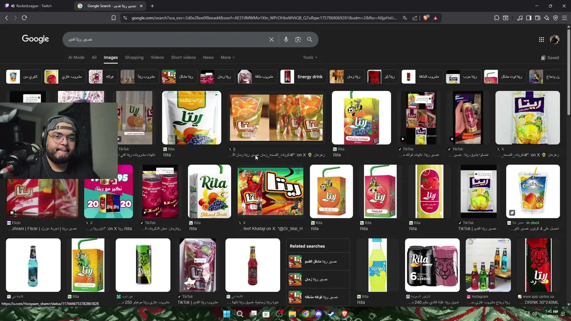This screenshot has width=571, height=321.
Task: Select the Images tab
Action: (111, 57)
